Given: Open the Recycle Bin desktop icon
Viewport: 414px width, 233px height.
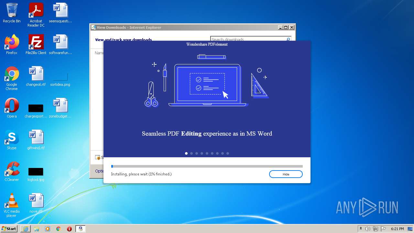Looking at the screenshot, I should point(12,13).
